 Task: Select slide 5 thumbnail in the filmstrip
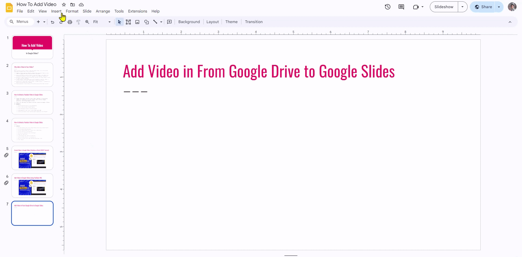click(x=32, y=158)
